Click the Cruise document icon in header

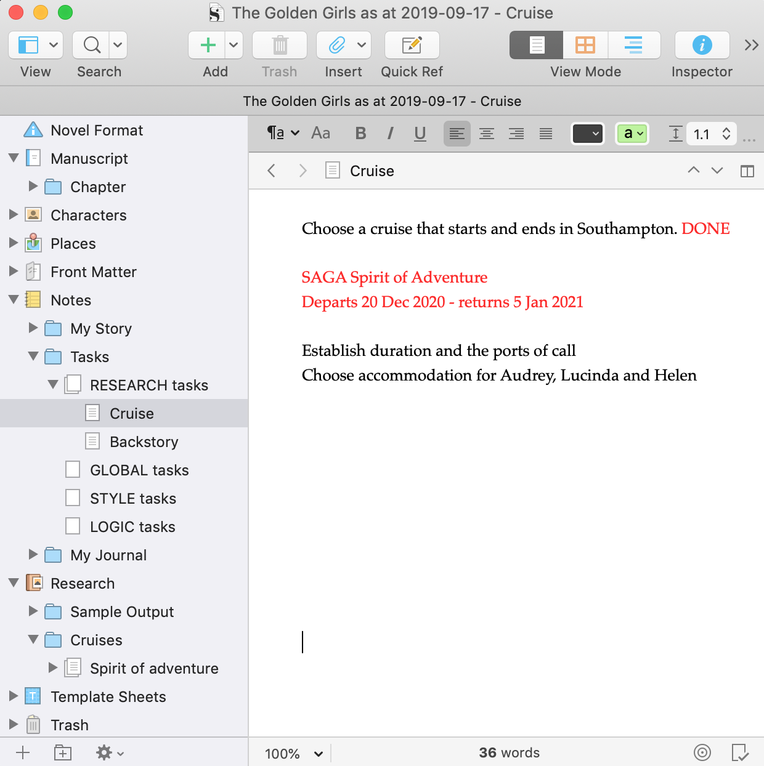point(333,171)
